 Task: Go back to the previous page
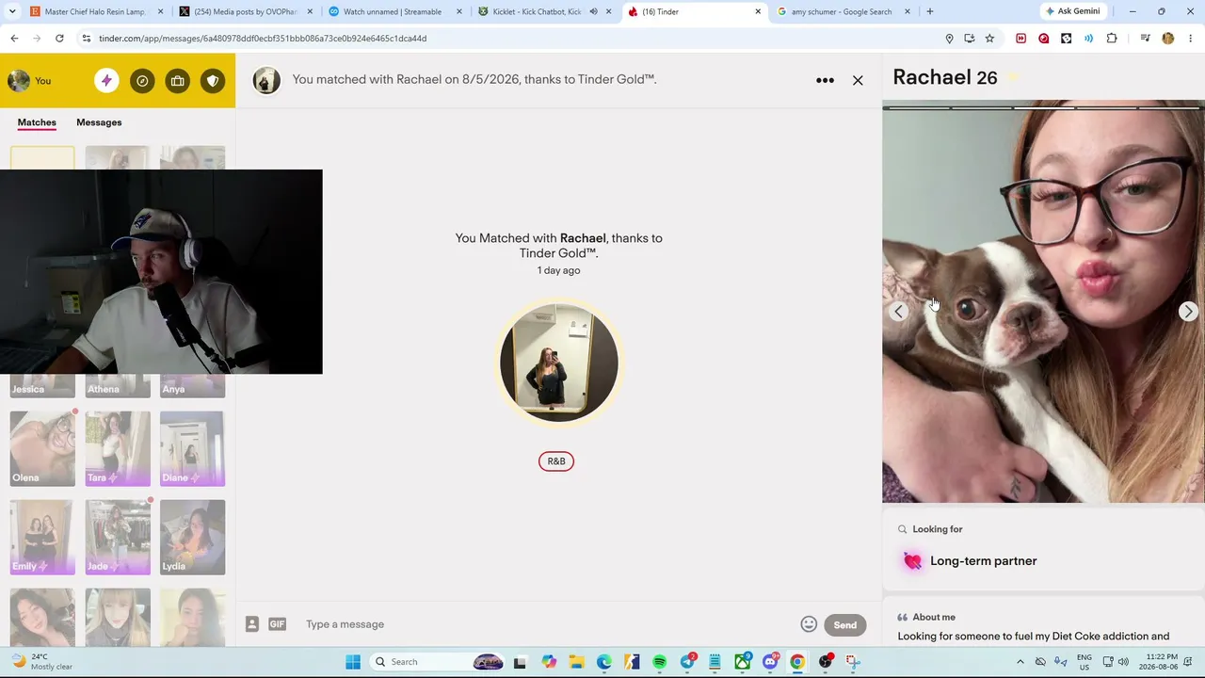(14, 39)
